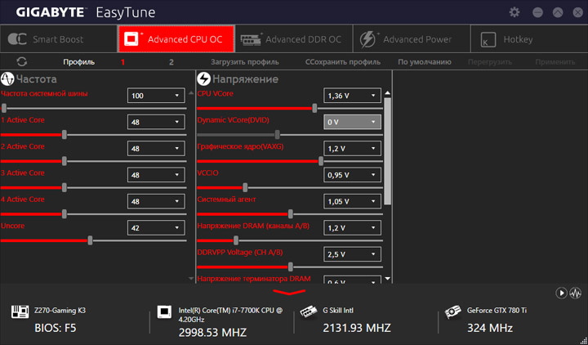This screenshot has height=345, width=588.
Task: Click the RAM icon beside G Skill Intl
Action: tap(308, 311)
